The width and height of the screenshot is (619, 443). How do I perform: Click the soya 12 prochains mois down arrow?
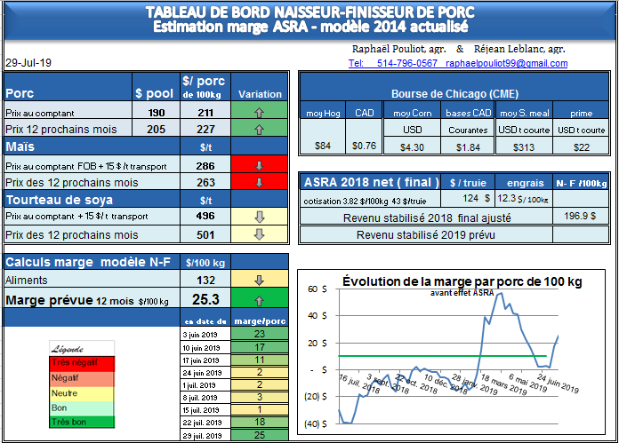click(x=261, y=234)
